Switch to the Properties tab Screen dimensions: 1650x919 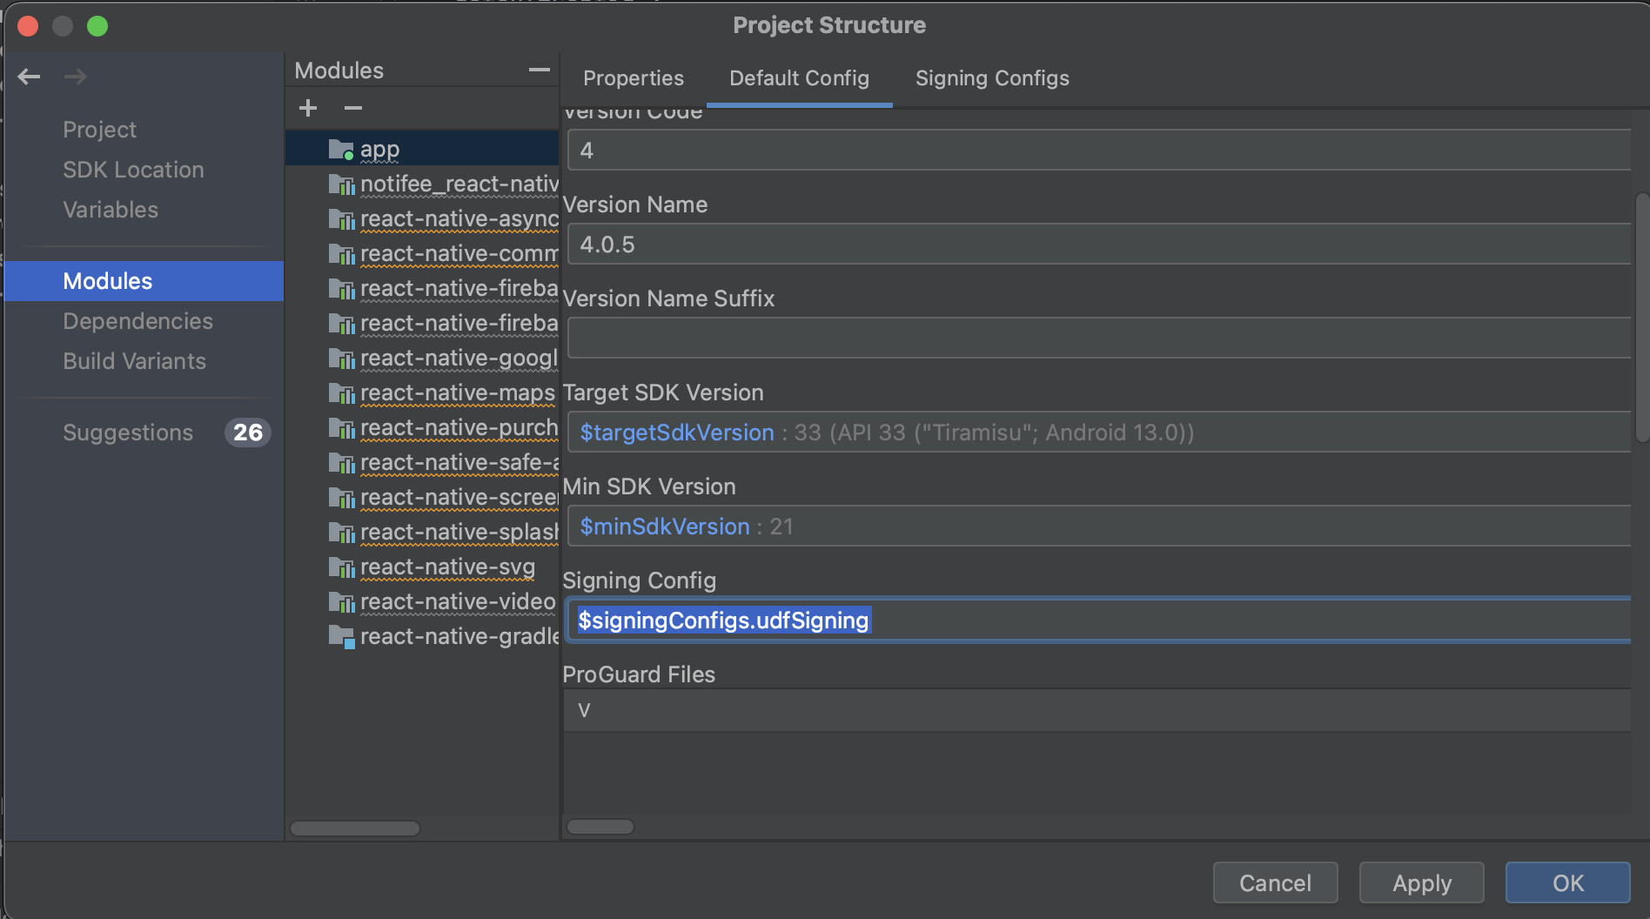click(x=633, y=78)
